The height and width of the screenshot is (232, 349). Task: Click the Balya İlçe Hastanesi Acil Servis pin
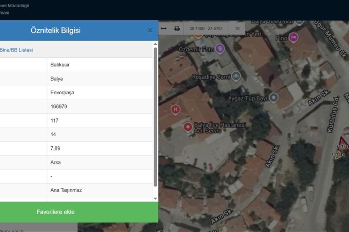tap(188, 127)
